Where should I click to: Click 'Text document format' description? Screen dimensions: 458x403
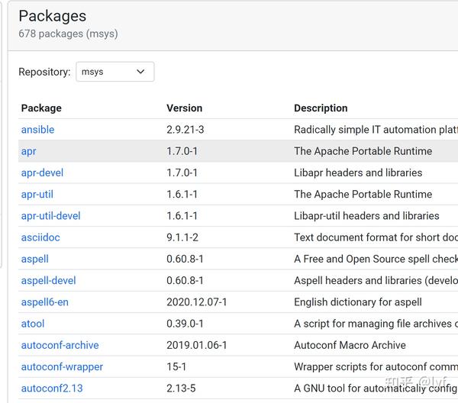376,237
